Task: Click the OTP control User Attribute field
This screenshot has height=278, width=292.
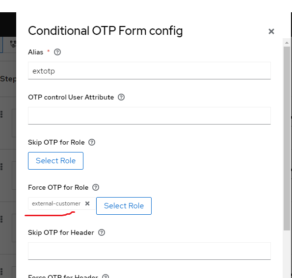Action: click(x=149, y=116)
